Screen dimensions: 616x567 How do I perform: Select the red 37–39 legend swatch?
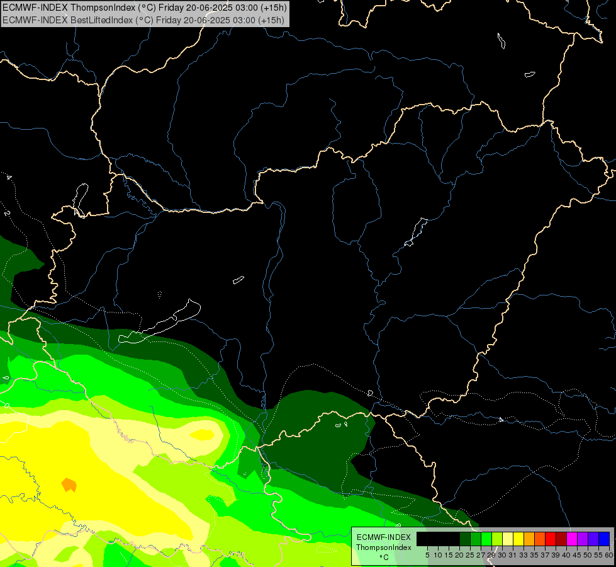(551, 539)
